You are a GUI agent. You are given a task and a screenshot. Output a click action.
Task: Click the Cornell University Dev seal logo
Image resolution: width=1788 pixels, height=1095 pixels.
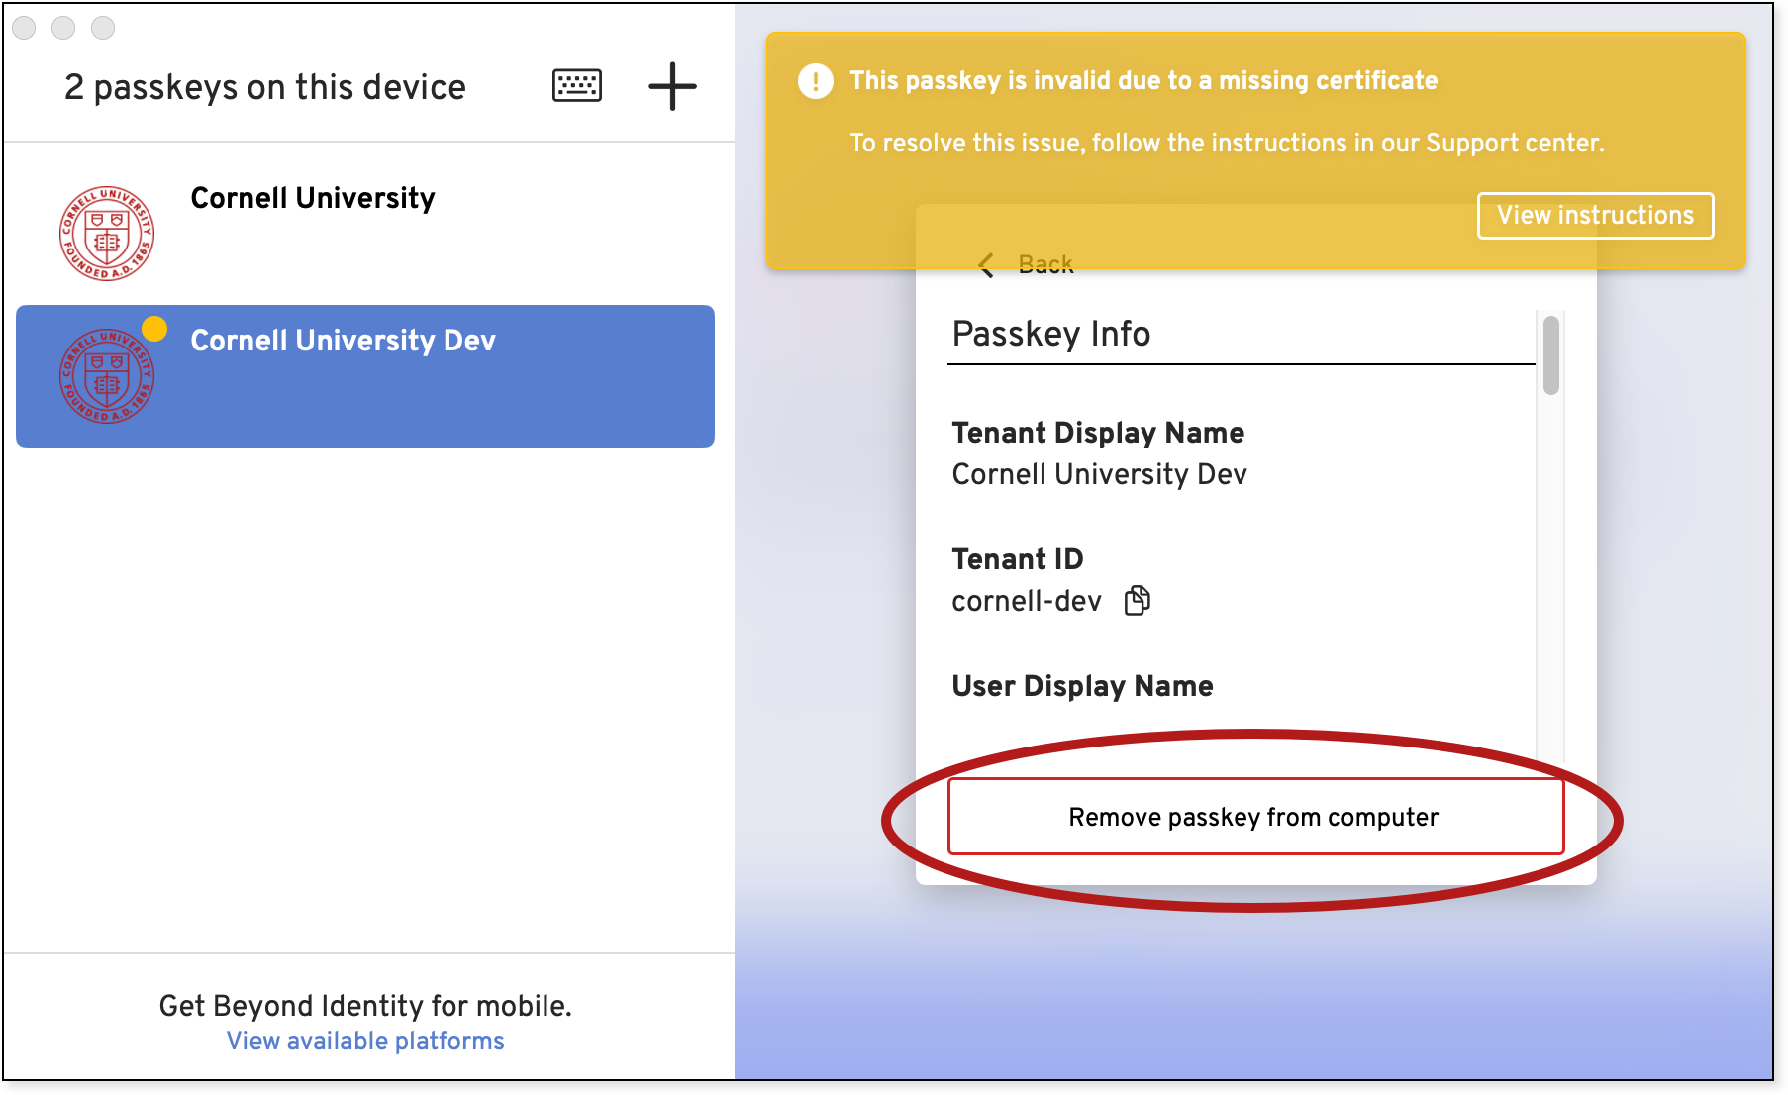(107, 376)
